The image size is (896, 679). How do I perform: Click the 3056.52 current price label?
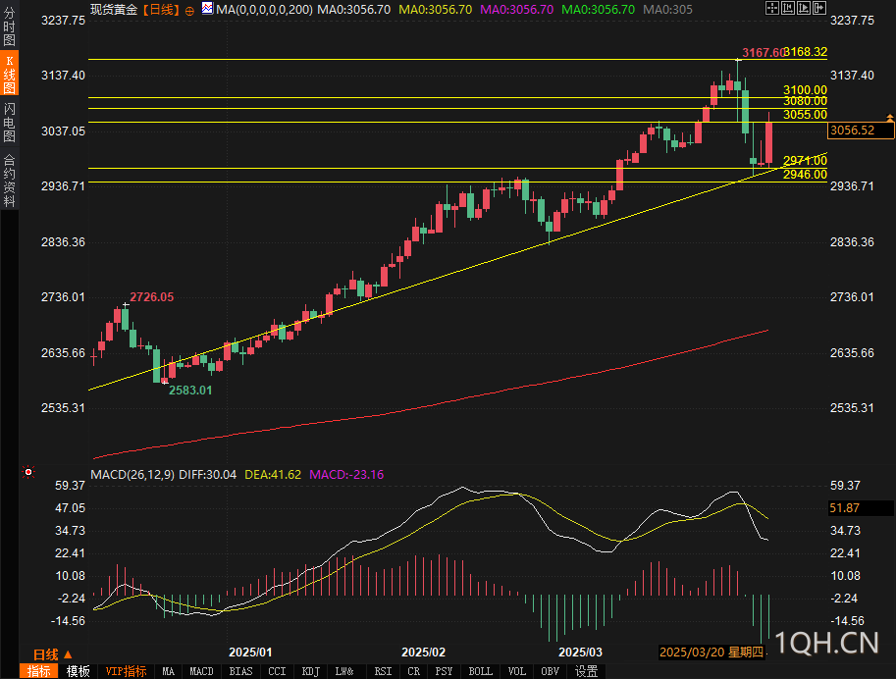861,131
